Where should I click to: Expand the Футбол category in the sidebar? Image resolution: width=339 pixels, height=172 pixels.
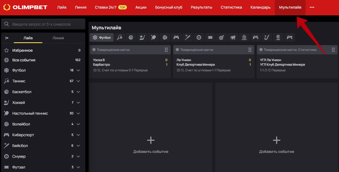pos(78,70)
